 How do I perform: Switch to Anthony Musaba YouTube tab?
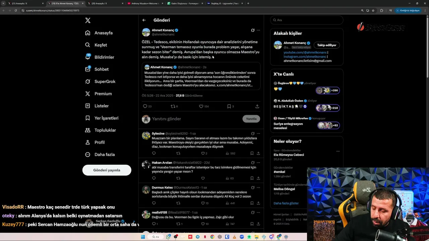pos(145,3)
